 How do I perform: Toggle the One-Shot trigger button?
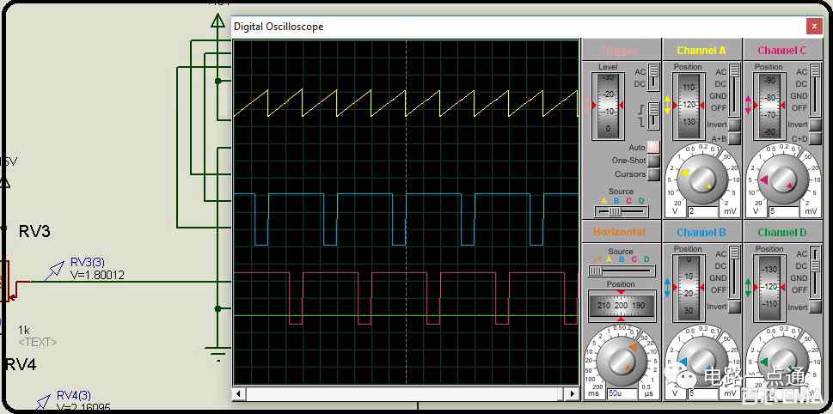pos(653,161)
